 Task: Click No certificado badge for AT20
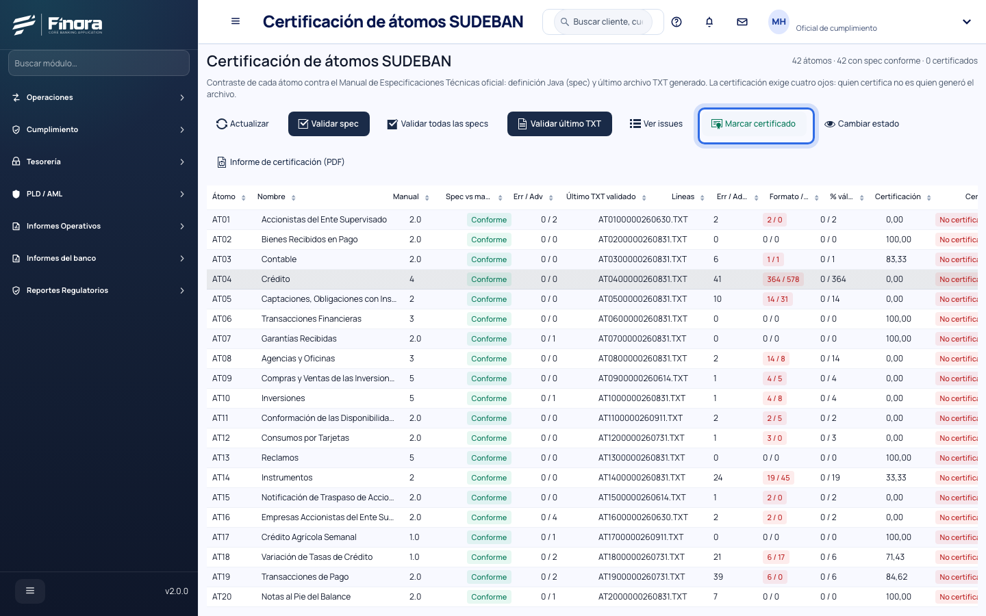[x=957, y=597]
